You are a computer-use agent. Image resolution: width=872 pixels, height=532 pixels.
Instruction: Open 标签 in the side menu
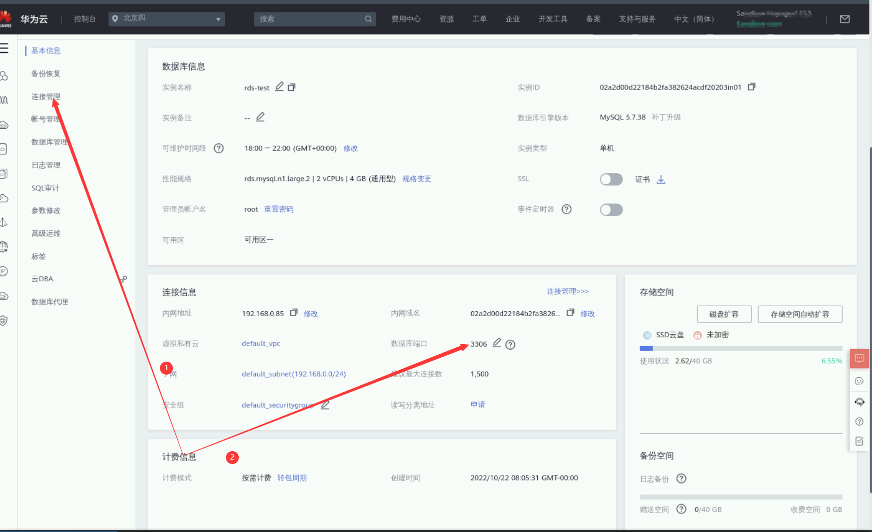click(x=38, y=256)
